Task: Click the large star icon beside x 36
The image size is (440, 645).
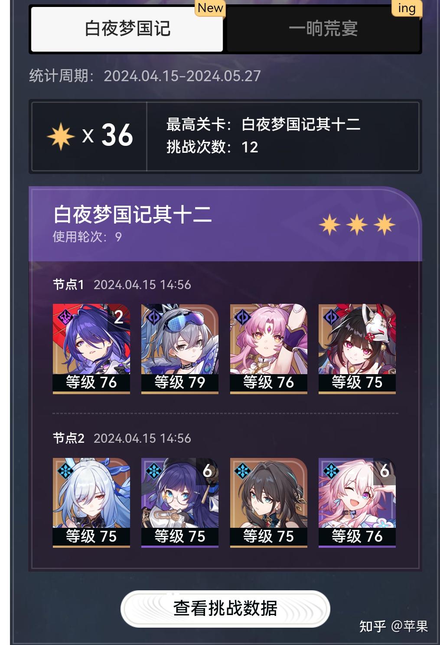Action: click(x=61, y=136)
